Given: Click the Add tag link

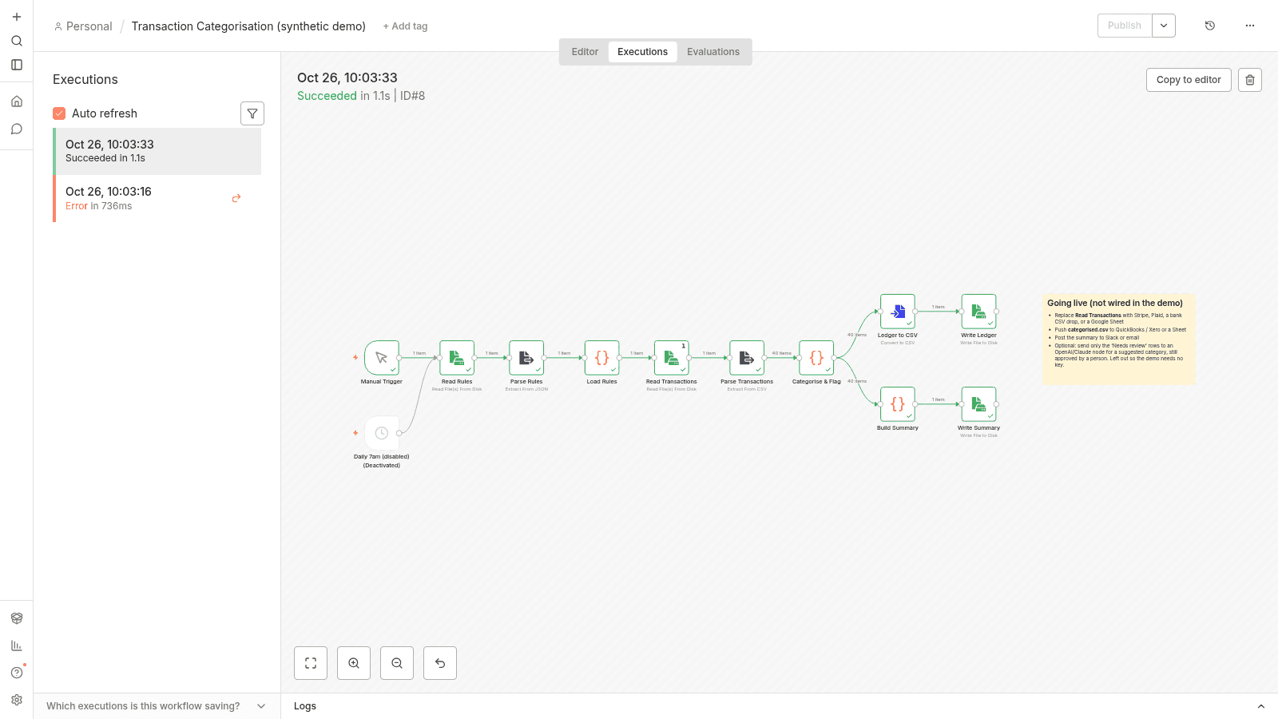Looking at the screenshot, I should (405, 26).
